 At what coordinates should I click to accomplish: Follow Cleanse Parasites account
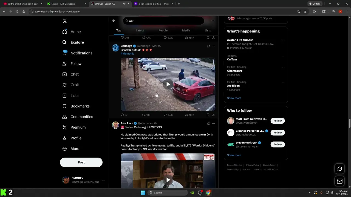click(278, 133)
